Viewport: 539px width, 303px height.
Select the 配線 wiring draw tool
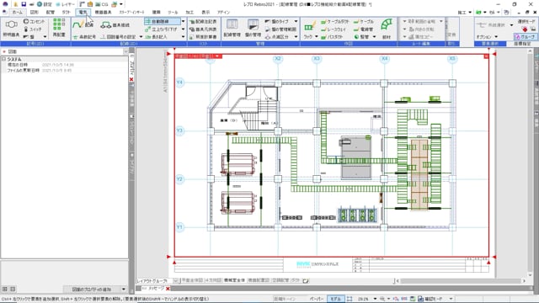point(83,24)
